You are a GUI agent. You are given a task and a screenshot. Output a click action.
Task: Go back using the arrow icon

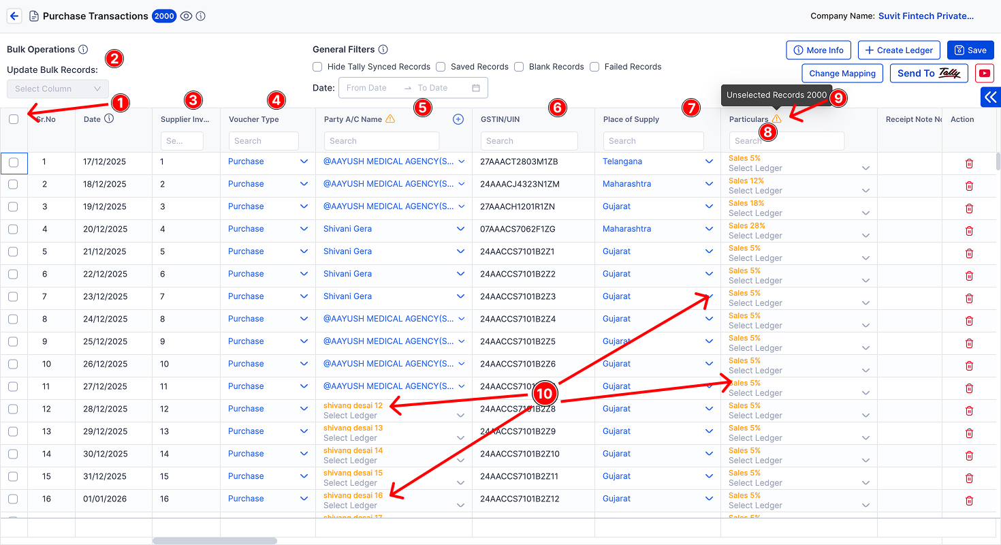pos(14,16)
